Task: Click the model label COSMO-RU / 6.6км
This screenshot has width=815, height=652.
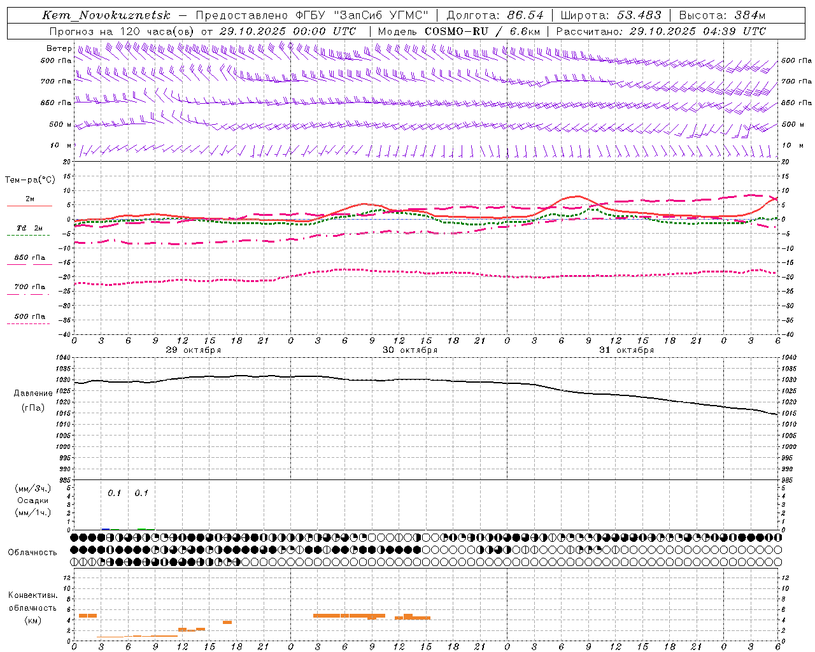Action: [483, 31]
